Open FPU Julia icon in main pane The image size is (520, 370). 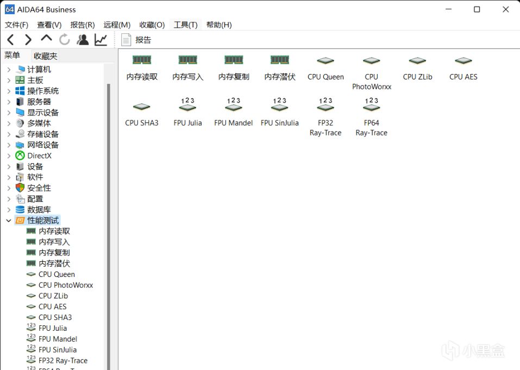pyautogui.click(x=187, y=104)
